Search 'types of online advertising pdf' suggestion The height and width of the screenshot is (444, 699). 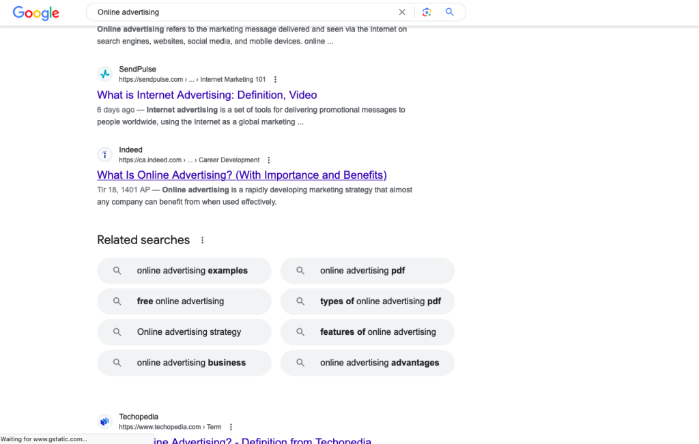pos(367,301)
